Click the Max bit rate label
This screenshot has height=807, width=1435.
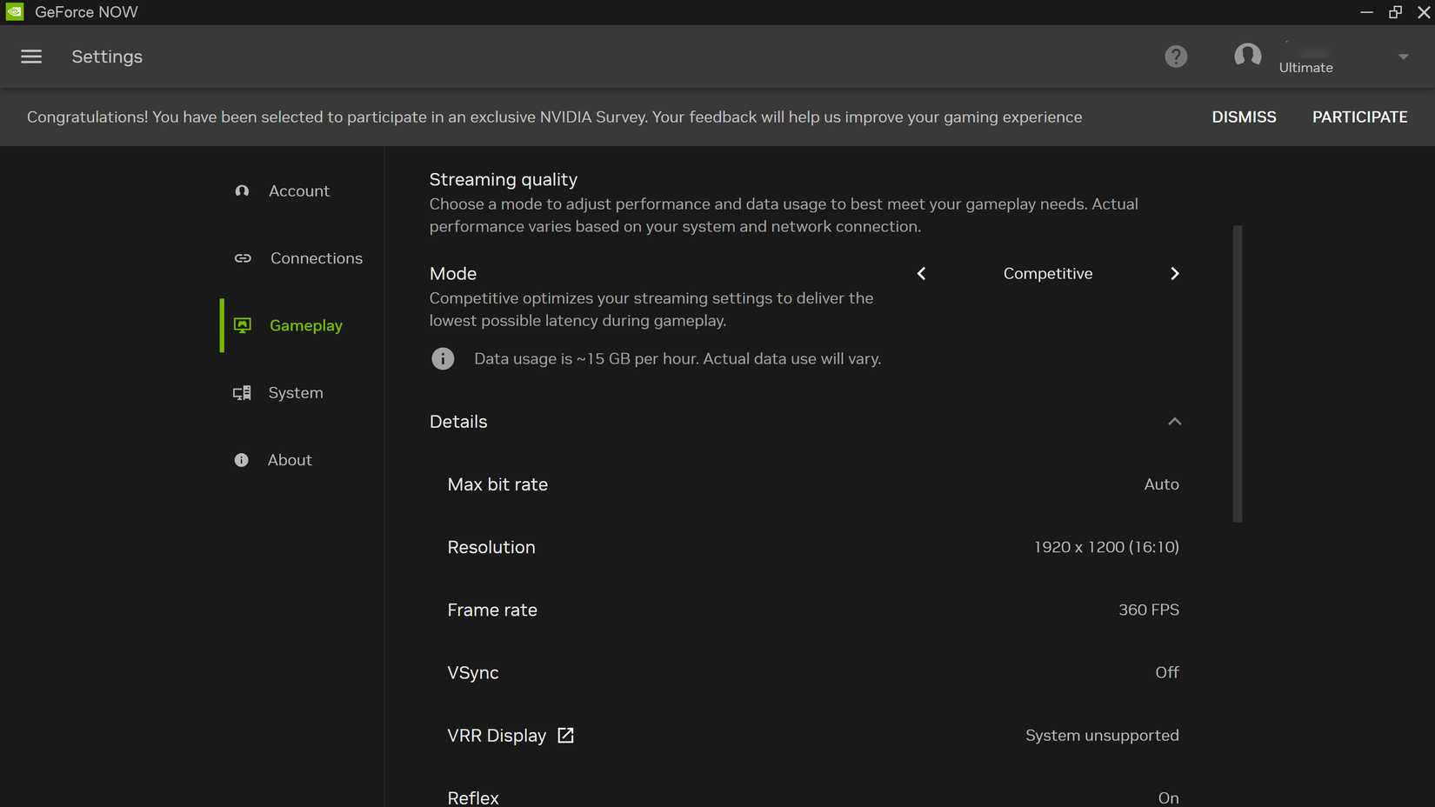click(497, 484)
